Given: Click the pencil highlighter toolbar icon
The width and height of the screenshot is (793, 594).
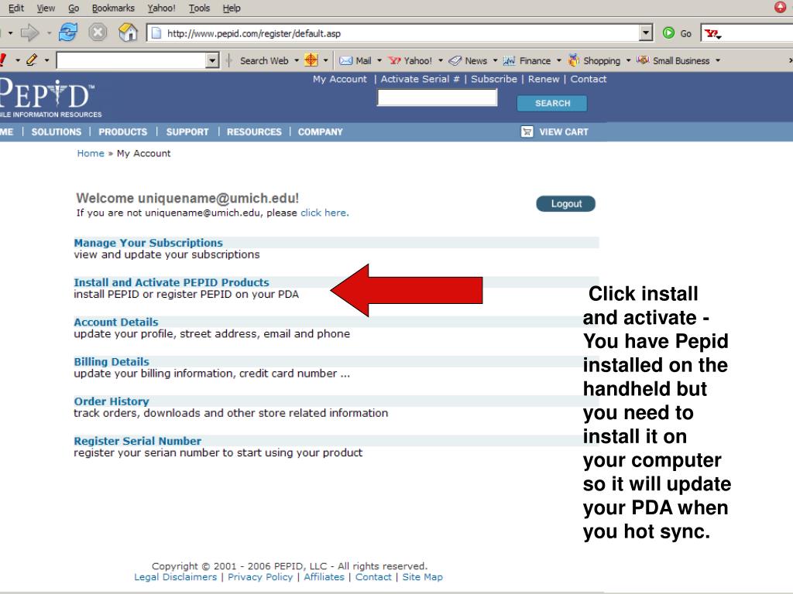Looking at the screenshot, I should point(32,60).
